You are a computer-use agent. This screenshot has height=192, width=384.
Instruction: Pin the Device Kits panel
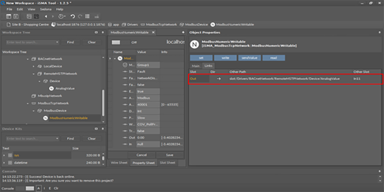point(103,129)
